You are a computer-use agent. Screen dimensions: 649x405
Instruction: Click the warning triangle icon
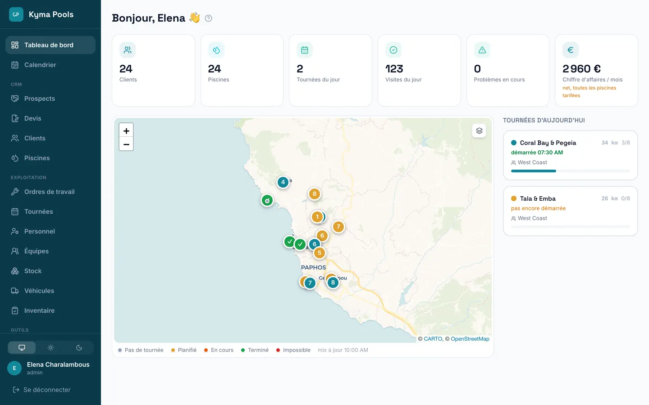(482, 50)
